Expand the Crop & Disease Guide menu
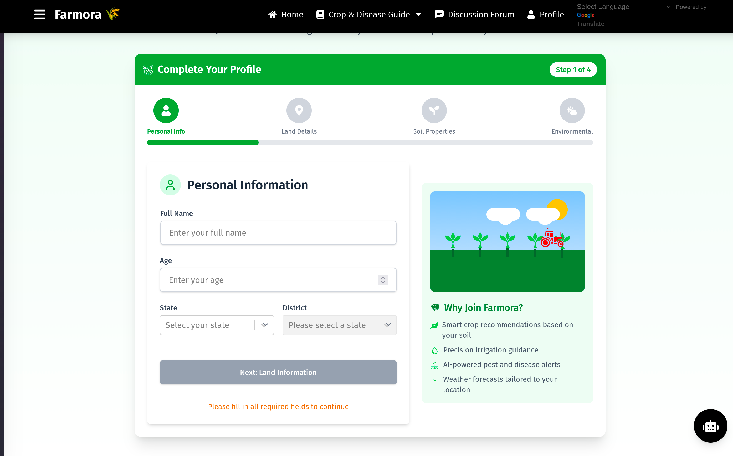The height and width of the screenshot is (456, 733). pyautogui.click(x=369, y=14)
